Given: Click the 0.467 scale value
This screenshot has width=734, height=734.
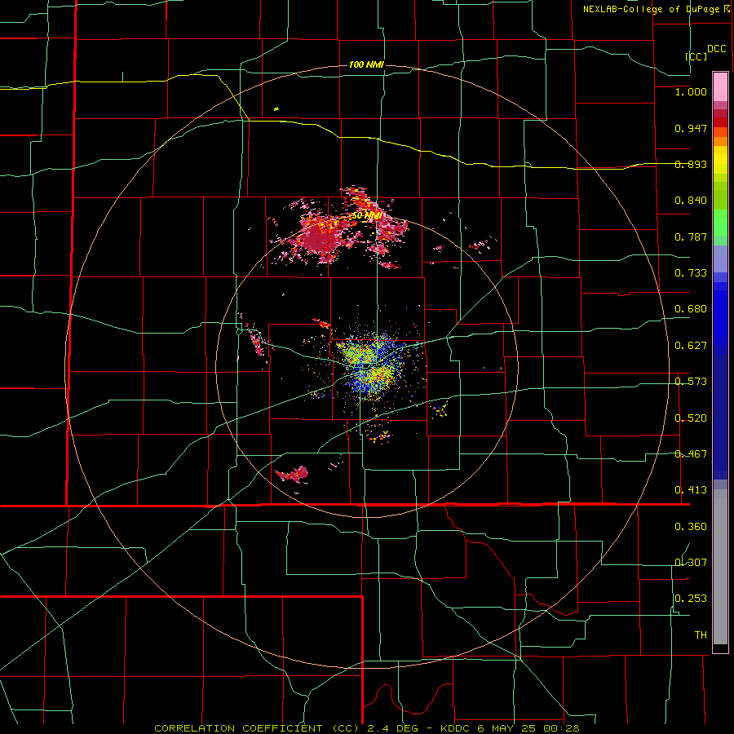Looking at the screenshot, I should pyautogui.click(x=691, y=453).
